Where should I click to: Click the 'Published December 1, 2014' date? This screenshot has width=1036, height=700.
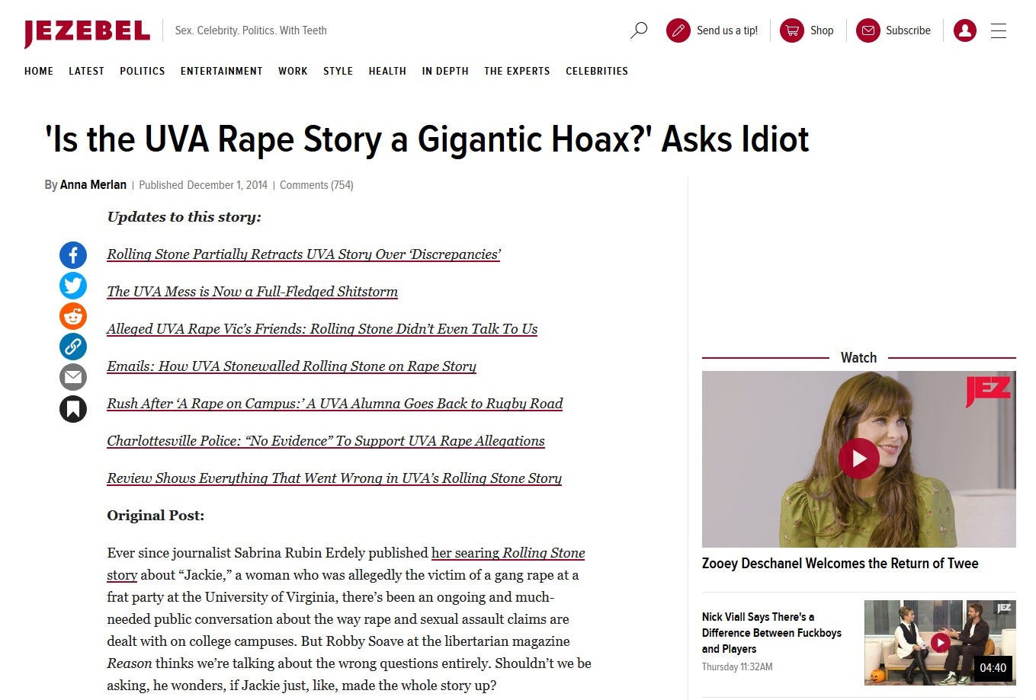pyautogui.click(x=203, y=185)
